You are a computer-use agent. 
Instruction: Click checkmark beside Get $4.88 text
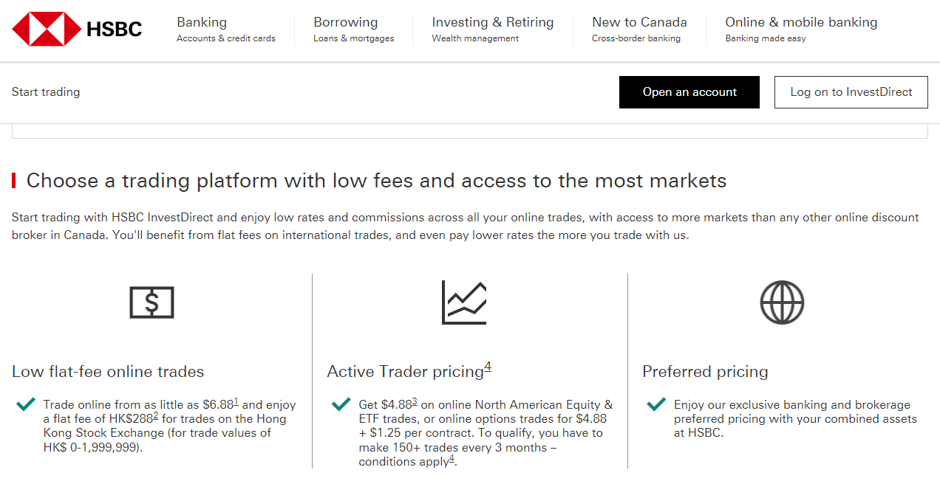coord(341,404)
